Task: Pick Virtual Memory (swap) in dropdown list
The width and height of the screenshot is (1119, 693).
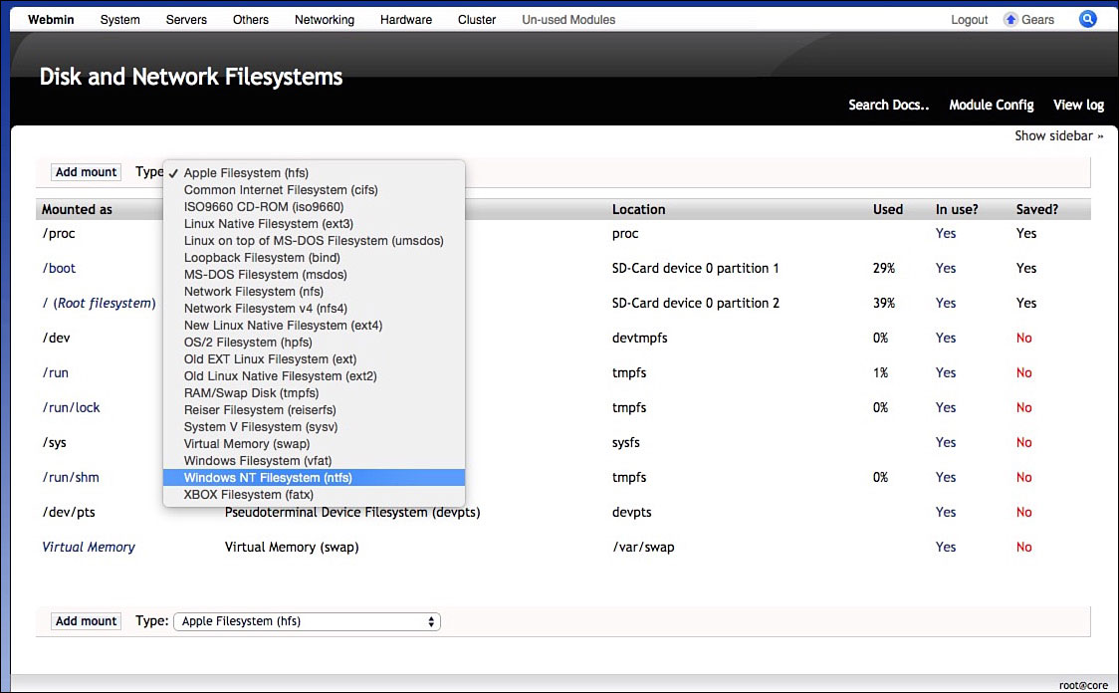Action: tap(314, 443)
